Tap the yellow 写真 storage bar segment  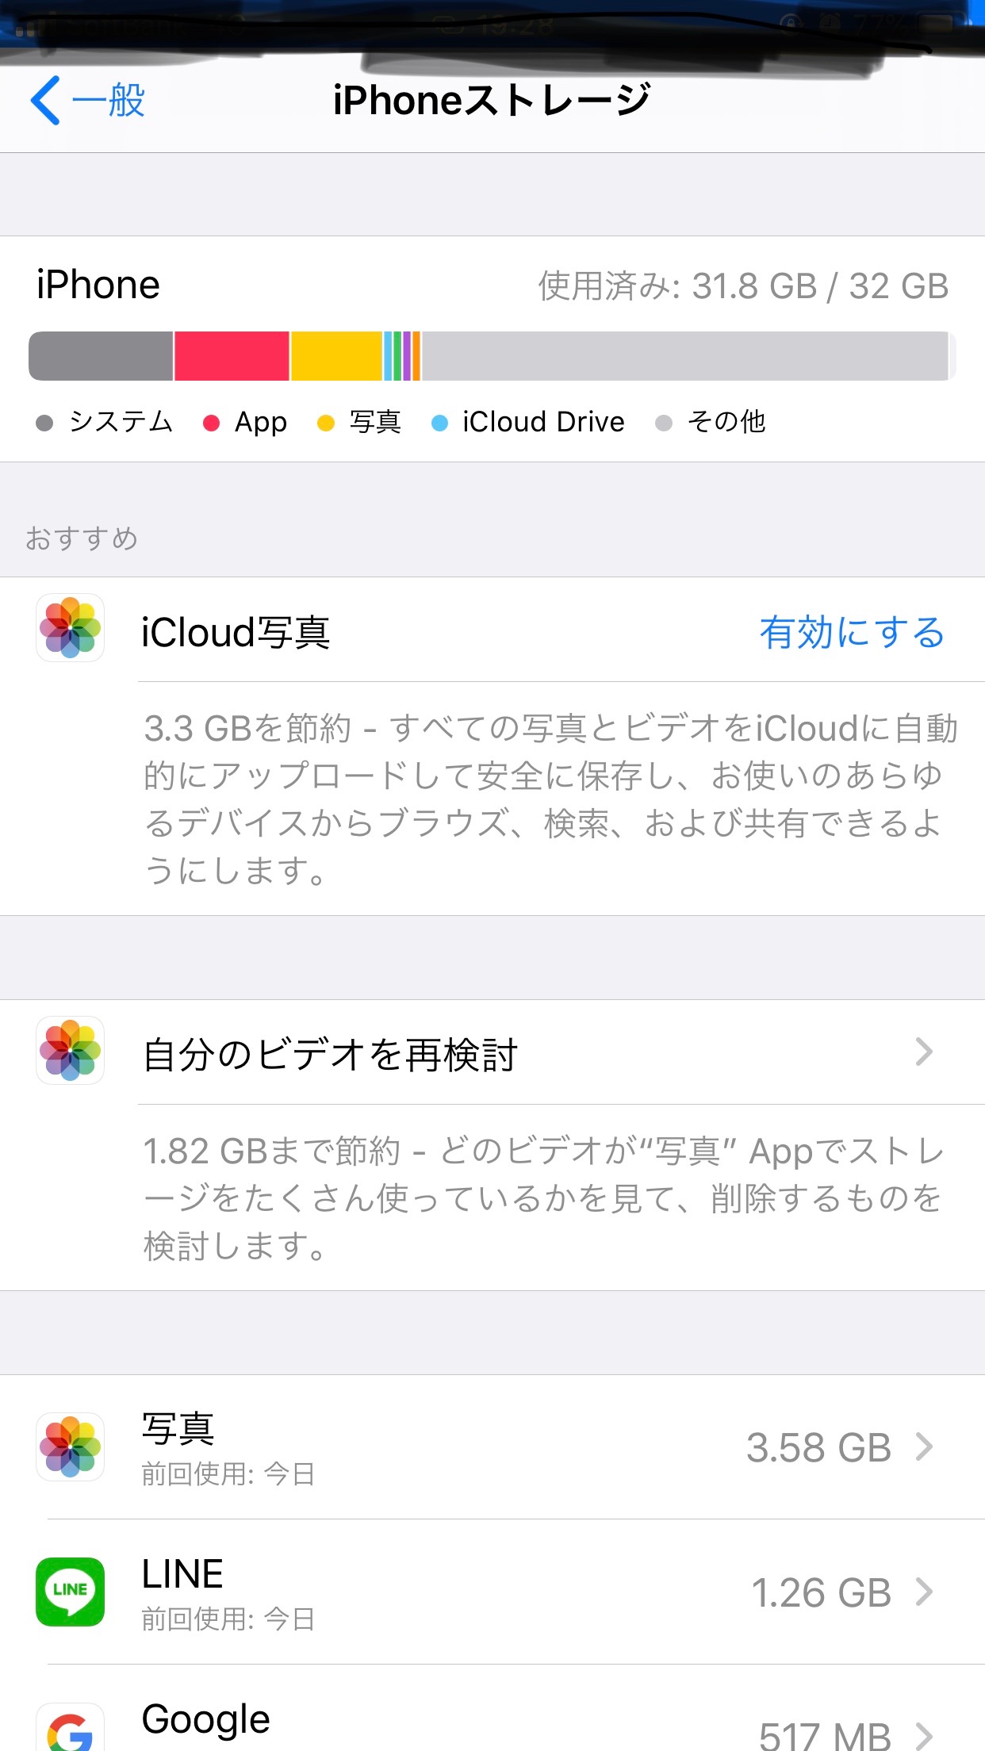pyautogui.click(x=336, y=356)
